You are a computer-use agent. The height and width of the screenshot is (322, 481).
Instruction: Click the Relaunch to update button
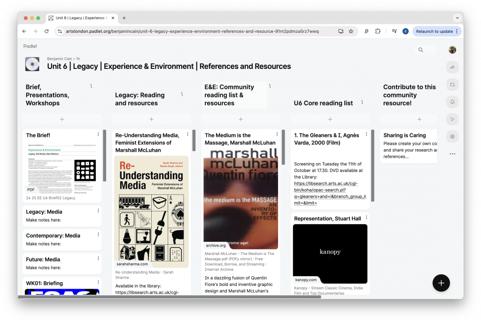point(437,31)
